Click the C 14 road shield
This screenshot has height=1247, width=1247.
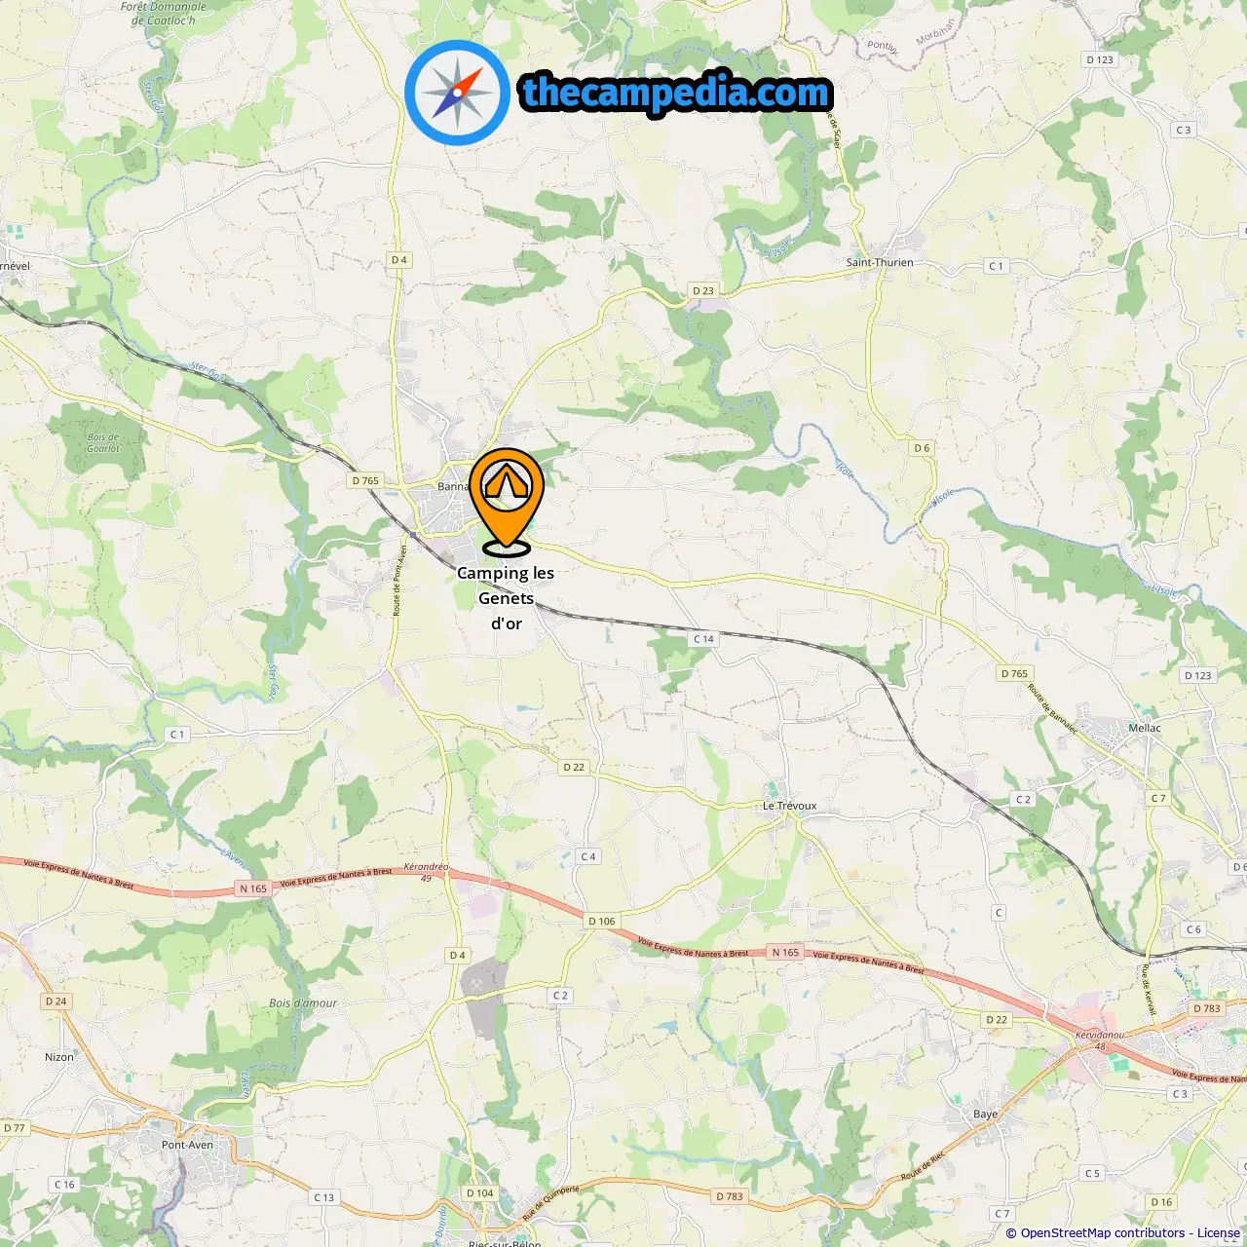[703, 639]
